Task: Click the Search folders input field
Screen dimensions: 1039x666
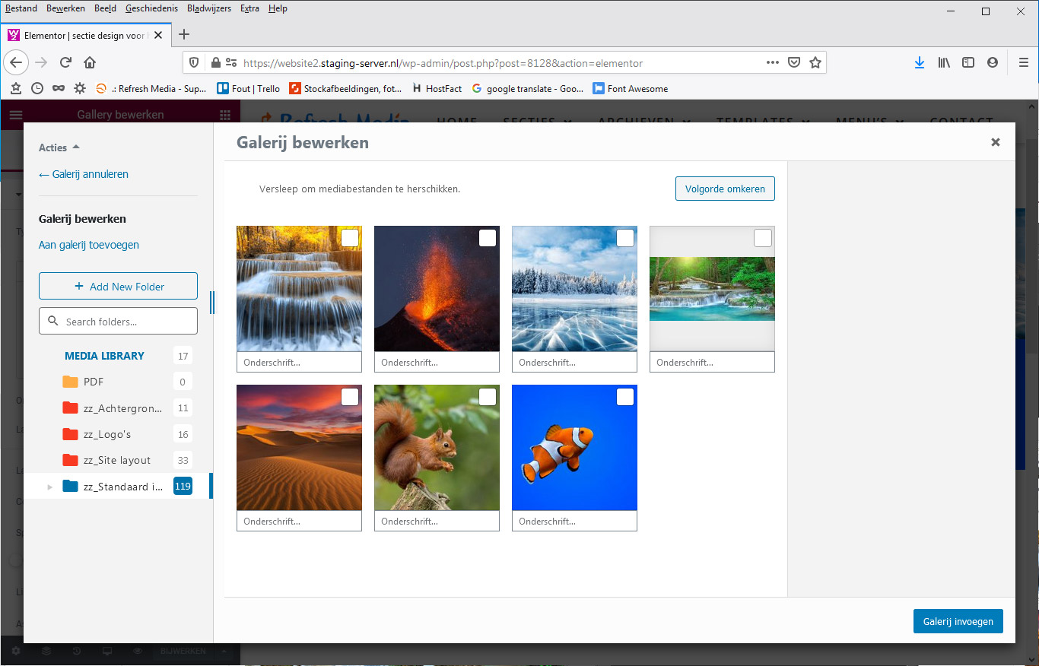Action: pos(126,322)
